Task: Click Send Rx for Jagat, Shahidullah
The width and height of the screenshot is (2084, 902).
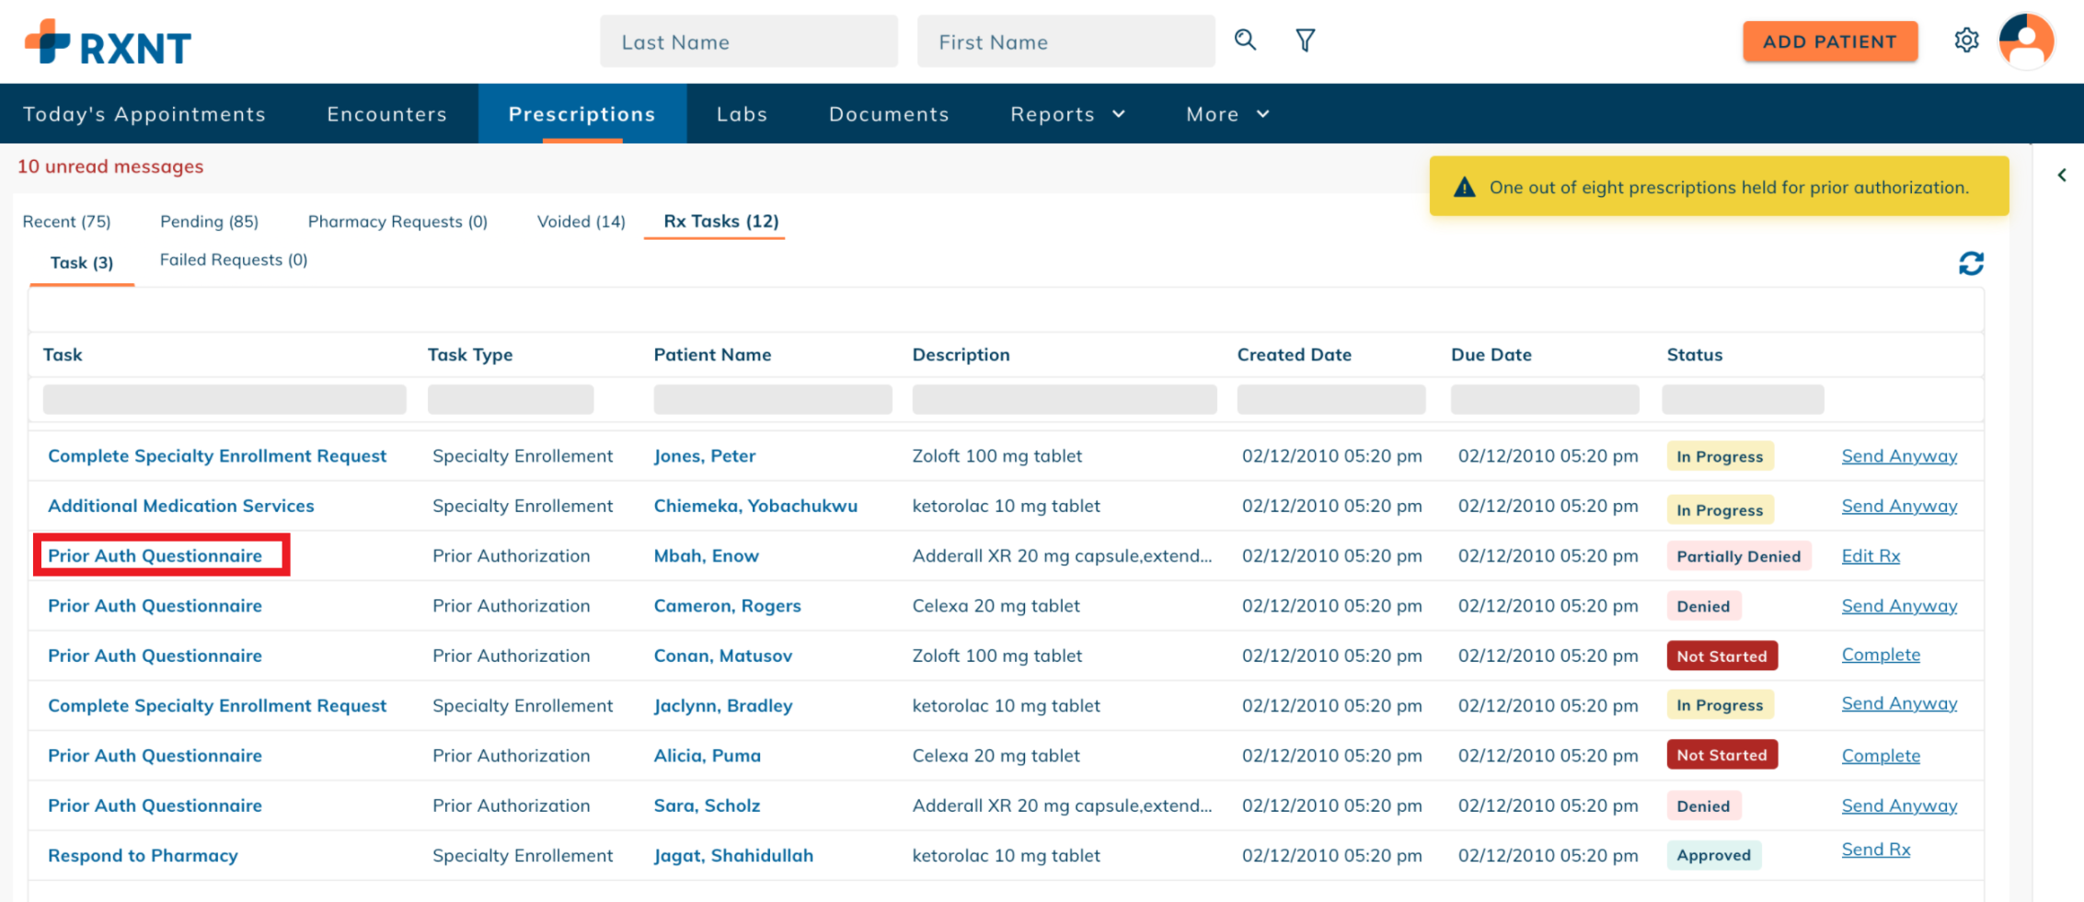Action: click(x=1875, y=850)
